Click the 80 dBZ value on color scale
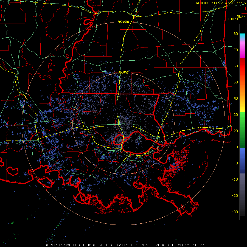 [x=236, y=34]
